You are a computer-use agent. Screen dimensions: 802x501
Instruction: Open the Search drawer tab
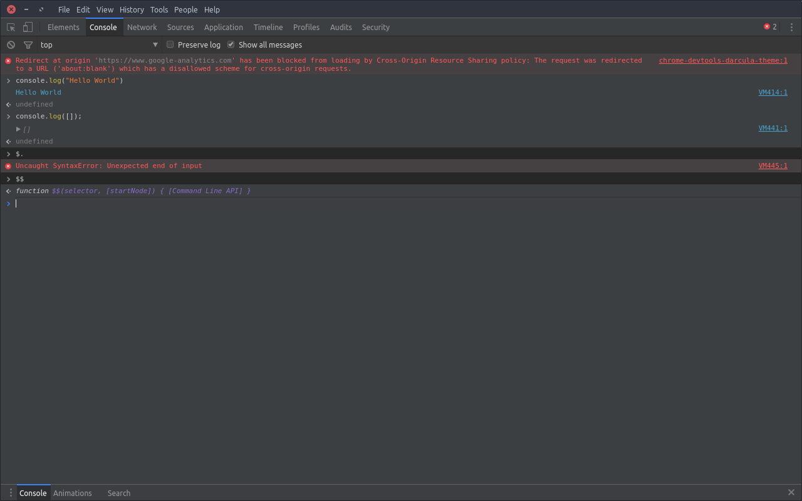click(119, 493)
